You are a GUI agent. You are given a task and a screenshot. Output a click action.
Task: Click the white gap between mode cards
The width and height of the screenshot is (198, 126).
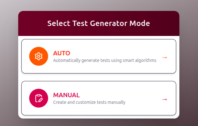[x=99, y=77]
